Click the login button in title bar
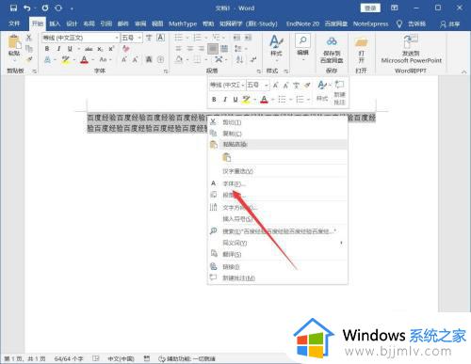 coord(370,8)
